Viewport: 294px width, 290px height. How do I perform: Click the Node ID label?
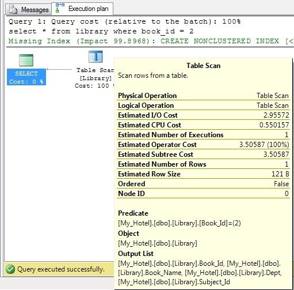pos(131,194)
